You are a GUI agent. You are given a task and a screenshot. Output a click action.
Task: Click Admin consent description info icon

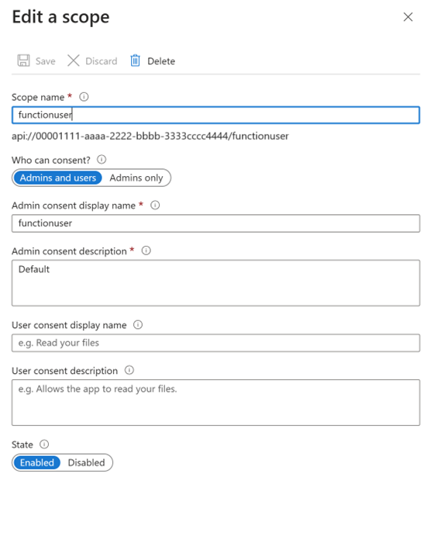coord(146,251)
